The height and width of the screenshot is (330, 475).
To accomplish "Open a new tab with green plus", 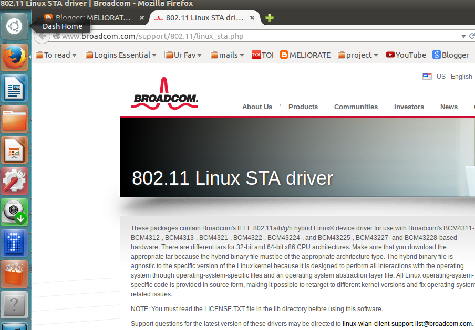I will tap(270, 18).
